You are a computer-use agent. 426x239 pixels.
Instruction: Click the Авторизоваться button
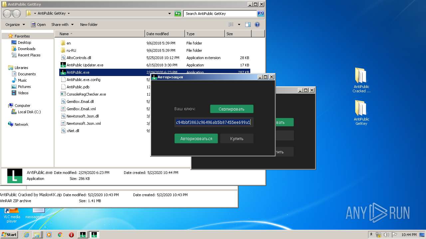(196, 138)
